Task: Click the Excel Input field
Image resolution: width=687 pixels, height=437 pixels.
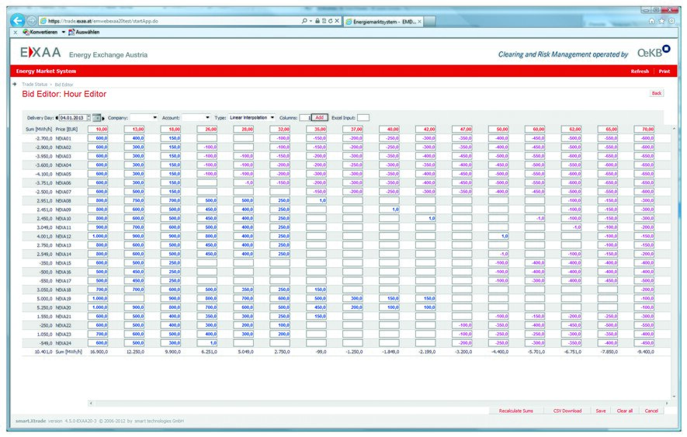Action: pyautogui.click(x=363, y=117)
